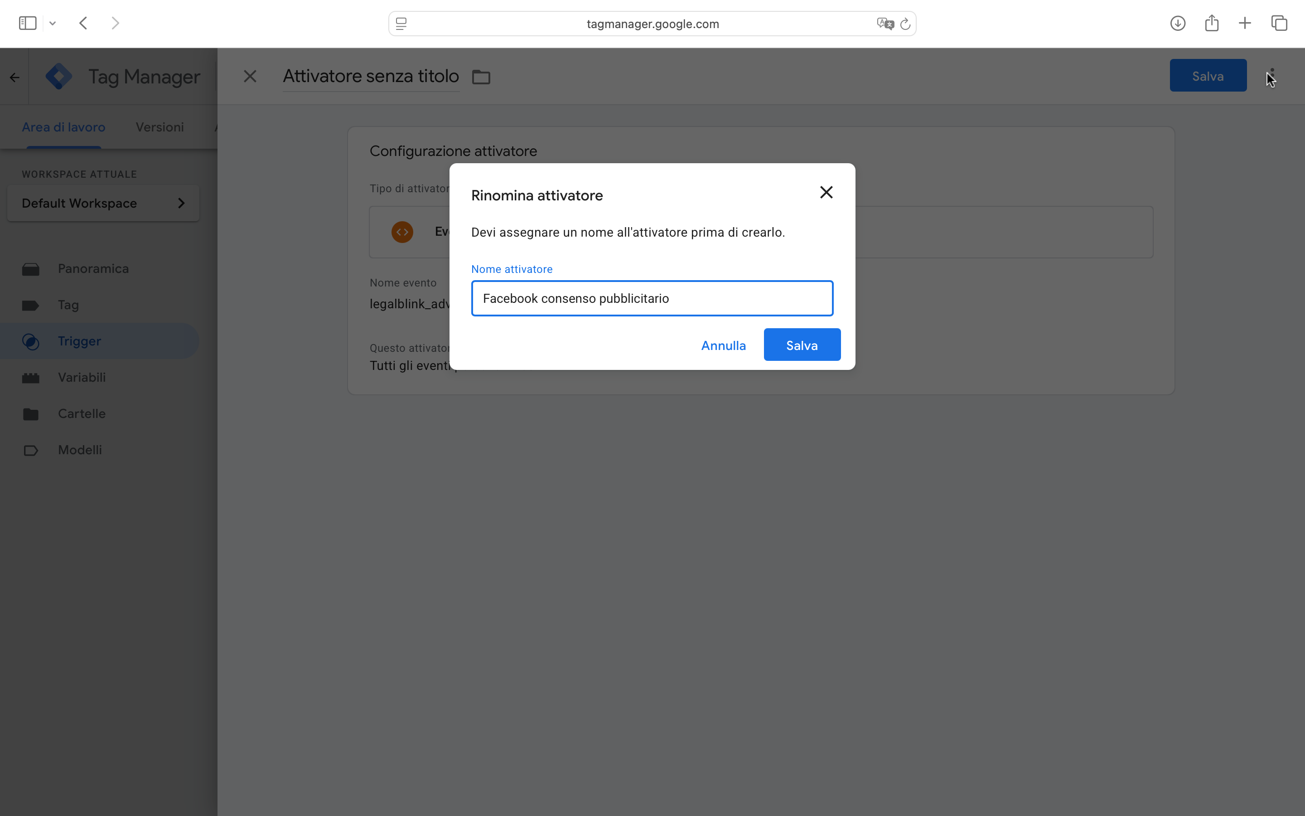Open the Tag section in sidebar
The height and width of the screenshot is (816, 1305).
coord(68,305)
